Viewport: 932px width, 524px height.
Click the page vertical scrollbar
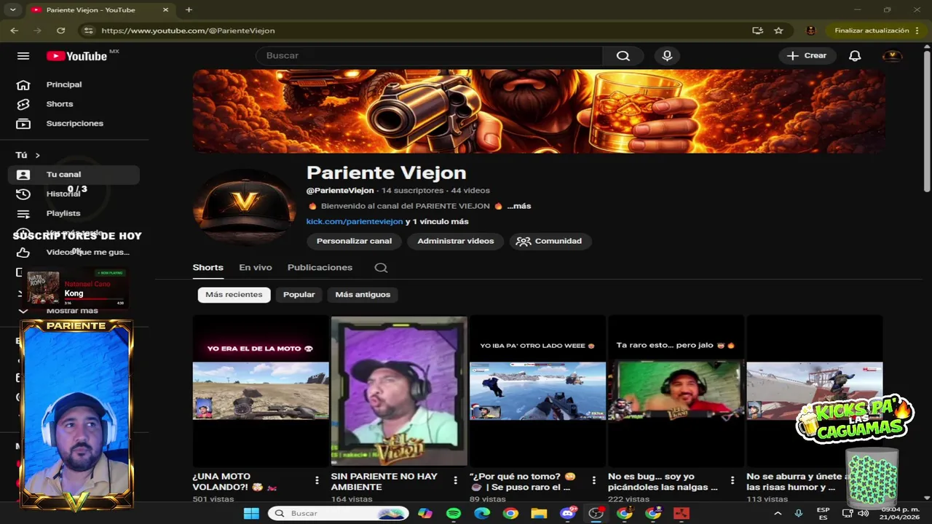[927, 120]
